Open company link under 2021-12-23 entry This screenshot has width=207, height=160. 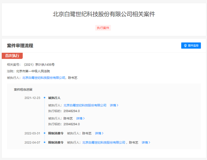click(x=85, y=105)
